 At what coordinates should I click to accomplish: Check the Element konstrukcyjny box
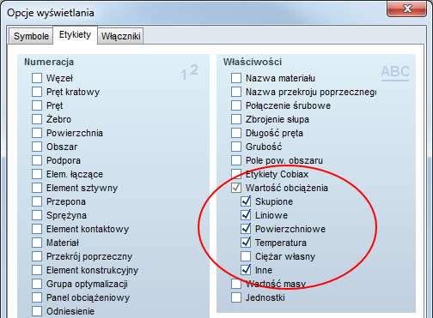coord(37,270)
